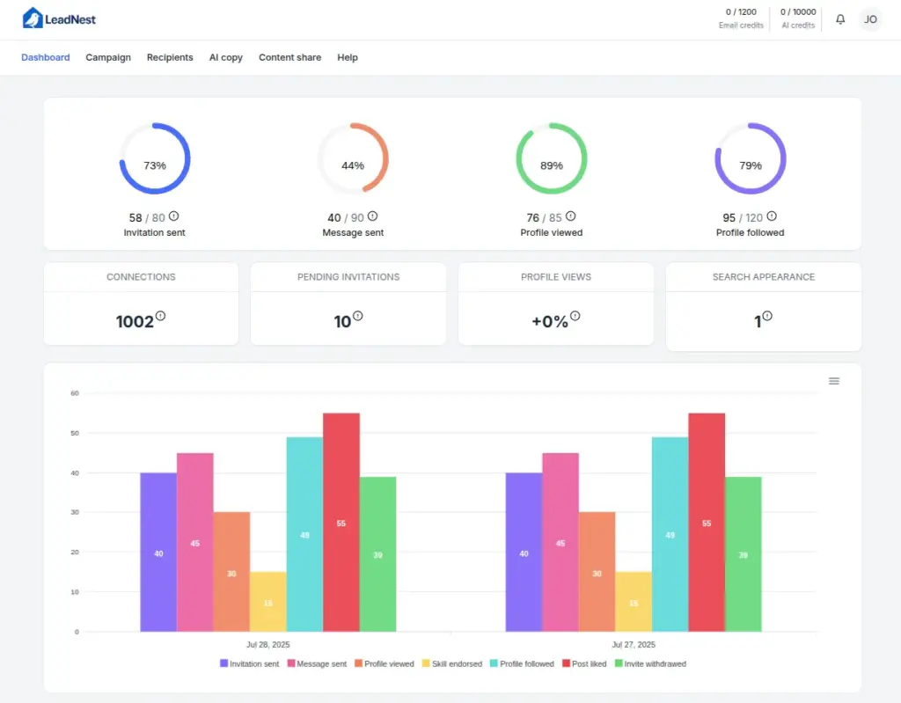Click the 1002 Connections value
The image size is (901, 703).
click(136, 321)
